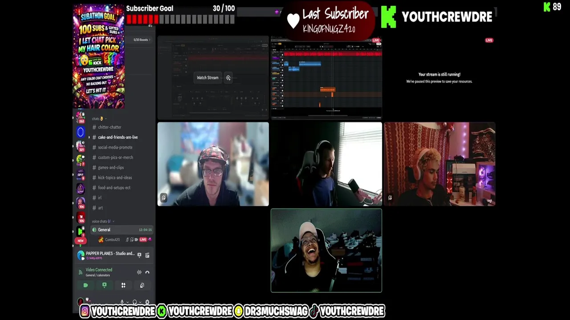Screen dimensions: 570x320
Task: Open the server icon with 106 badge
Action: tap(81, 203)
